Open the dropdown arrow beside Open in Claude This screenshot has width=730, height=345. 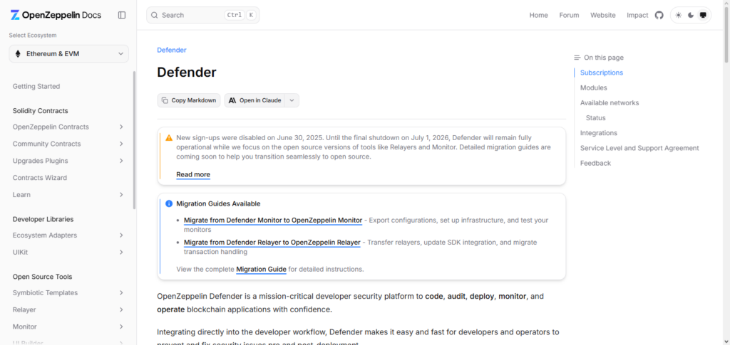[292, 100]
